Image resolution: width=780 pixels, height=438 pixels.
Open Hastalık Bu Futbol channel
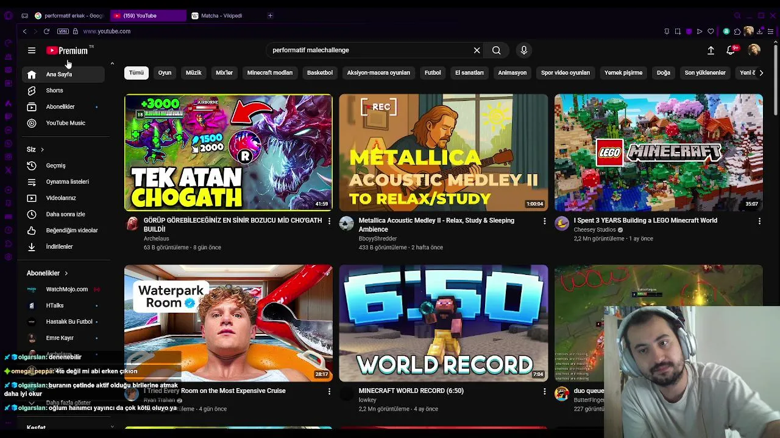pyautogui.click(x=63, y=322)
